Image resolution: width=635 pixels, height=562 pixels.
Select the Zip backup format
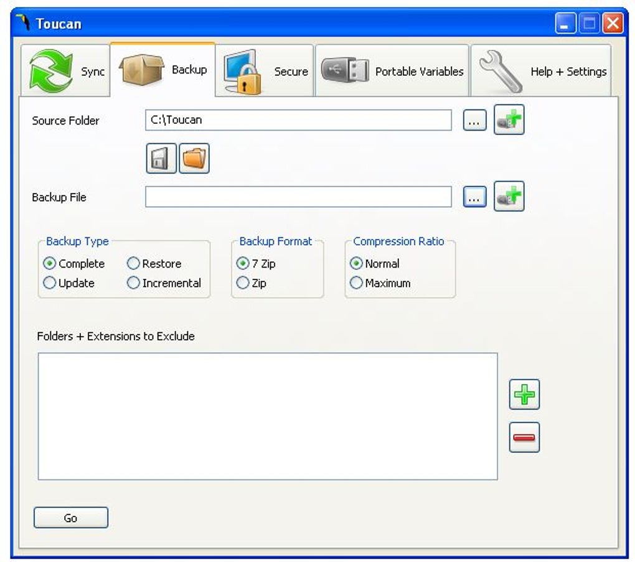coord(251,283)
